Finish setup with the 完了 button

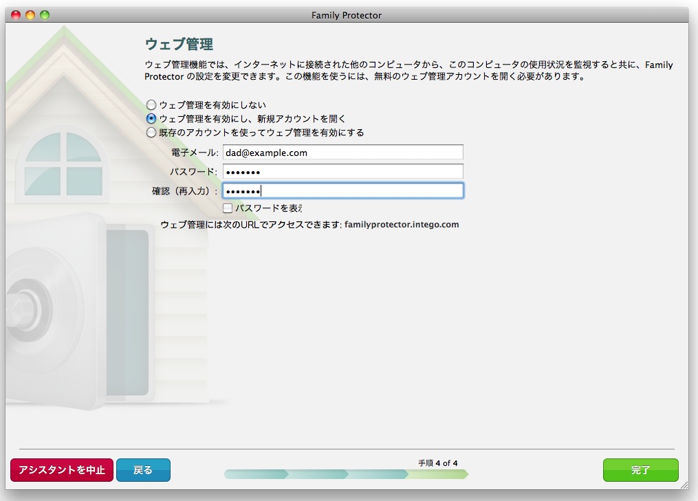point(640,470)
